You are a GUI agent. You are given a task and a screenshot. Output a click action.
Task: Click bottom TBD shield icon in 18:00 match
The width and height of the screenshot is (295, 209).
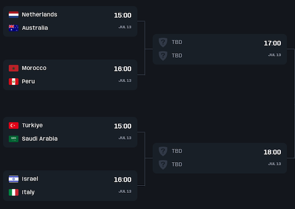pyautogui.click(x=163, y=164)
